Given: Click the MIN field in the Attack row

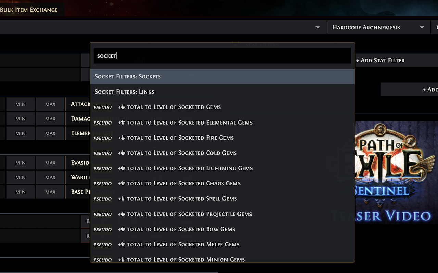Looking at the screenshot, I should (20, 104).
